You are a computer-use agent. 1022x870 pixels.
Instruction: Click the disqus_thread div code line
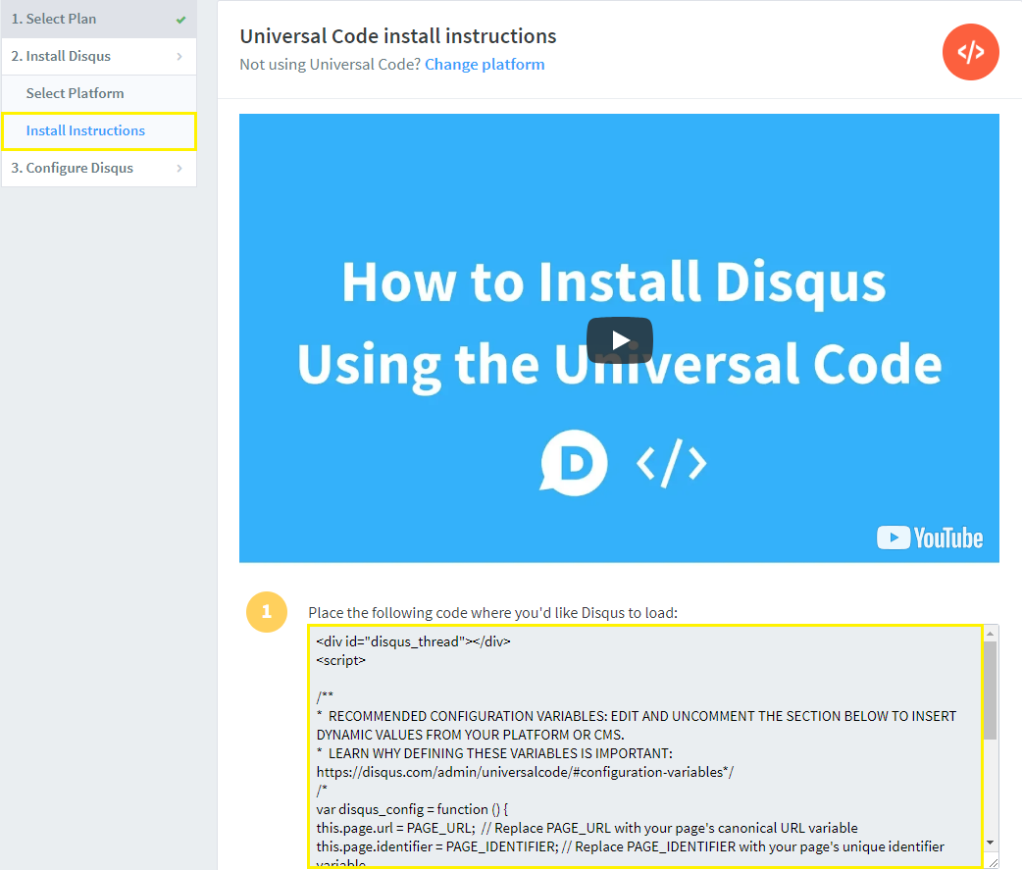pos(413,641)
